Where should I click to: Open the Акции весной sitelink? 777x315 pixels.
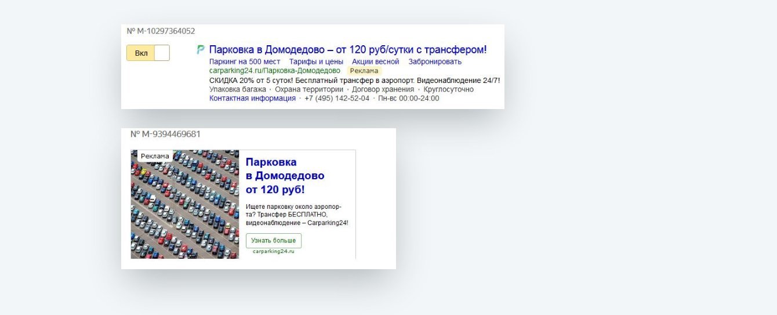(x=375, y=61)
